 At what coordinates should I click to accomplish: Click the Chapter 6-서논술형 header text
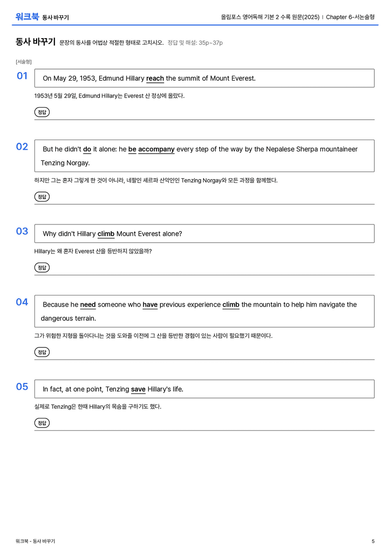(x=350, y=17)
